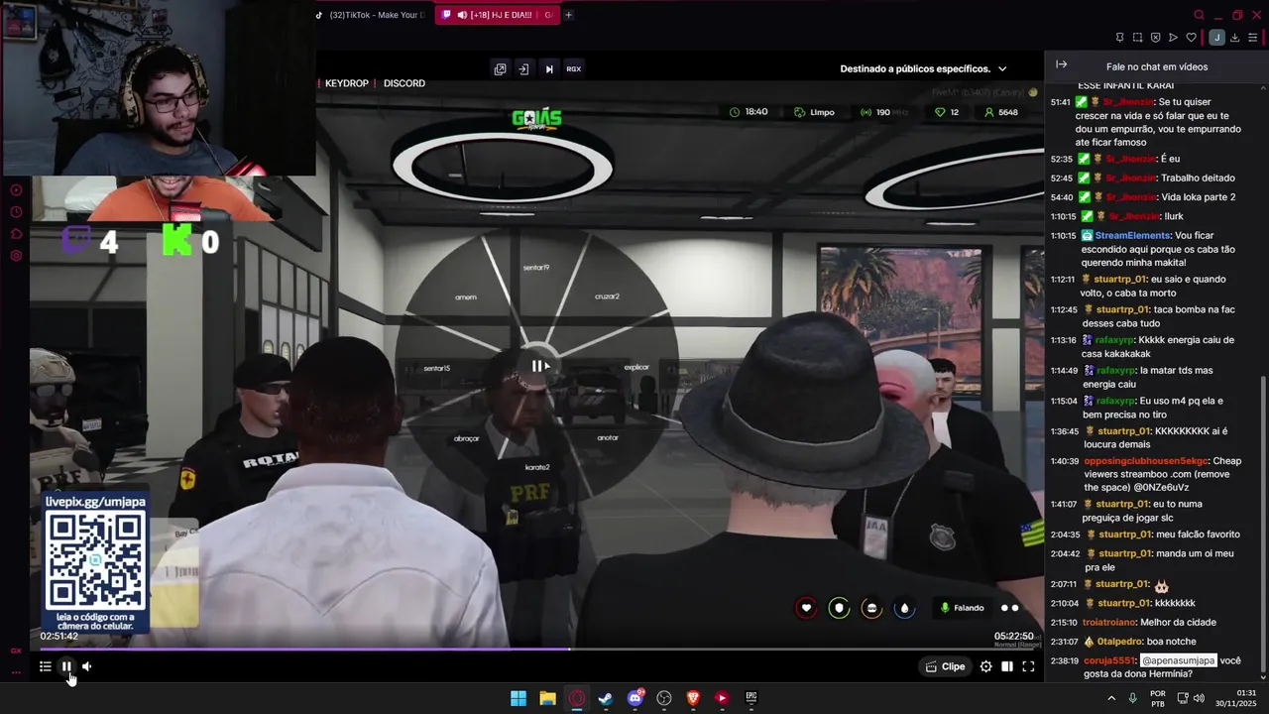Mute the video volume speaker icon
The width and height of the screenshot is (1269, 714).
87,666
